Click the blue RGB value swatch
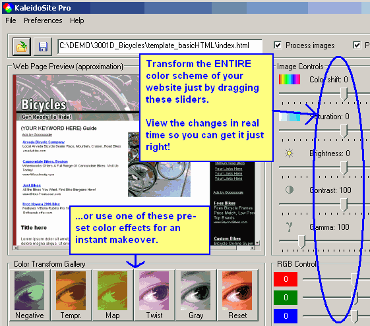Image resolution: width=370 pixels, height=326 pixels. pyautogui.click(x=286, y=316)
